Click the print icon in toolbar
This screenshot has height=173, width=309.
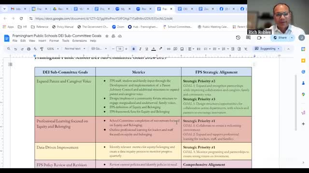pyautogui.click(x=28, y=49)
